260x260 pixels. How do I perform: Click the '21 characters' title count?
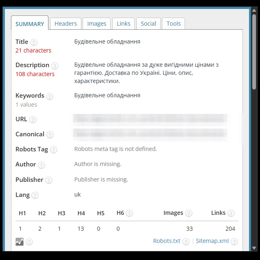pos(33,50)
